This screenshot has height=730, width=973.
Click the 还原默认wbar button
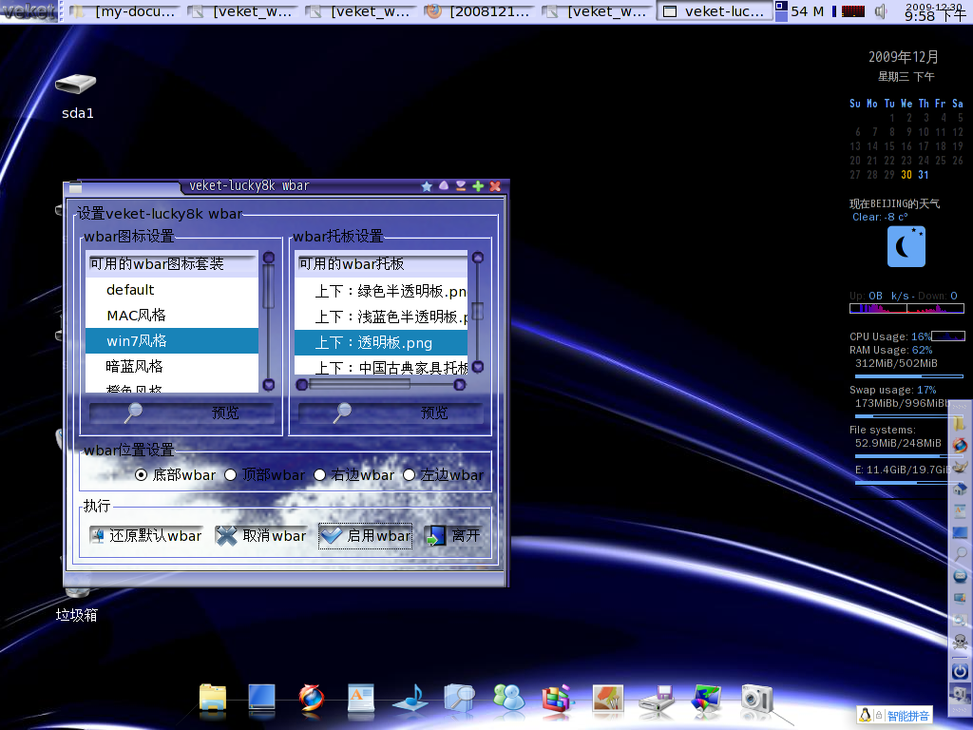click(147, 536)
